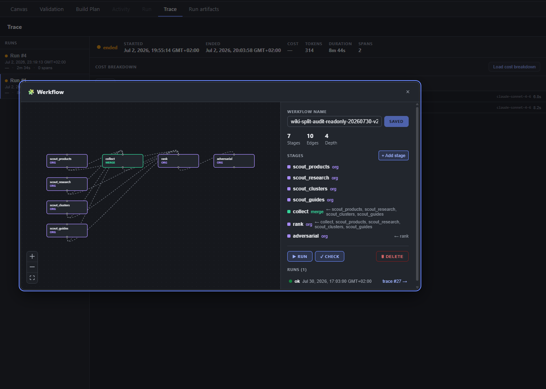Click the claude-sonnet-4-6 span lasting 6.8s
This screenshot has height=389, width=546.
(519, 96)
